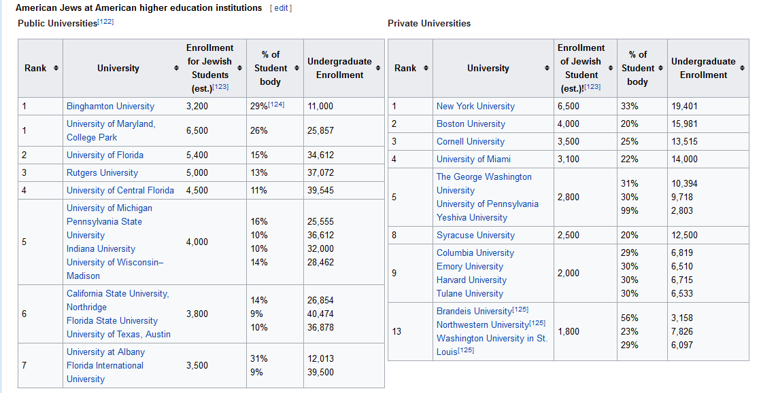
Task: Open citation 124 beside Binghamton's 29%
Action: click(x=275, y=105)
